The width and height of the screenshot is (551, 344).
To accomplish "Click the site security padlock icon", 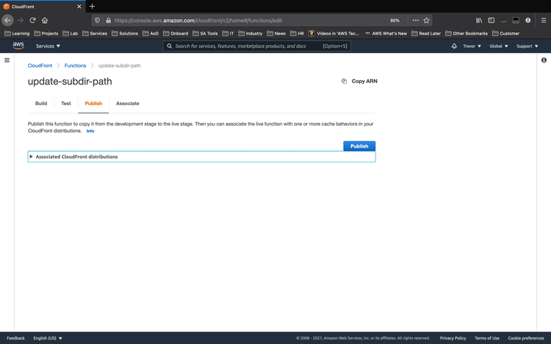I will [x=108, y=21].
